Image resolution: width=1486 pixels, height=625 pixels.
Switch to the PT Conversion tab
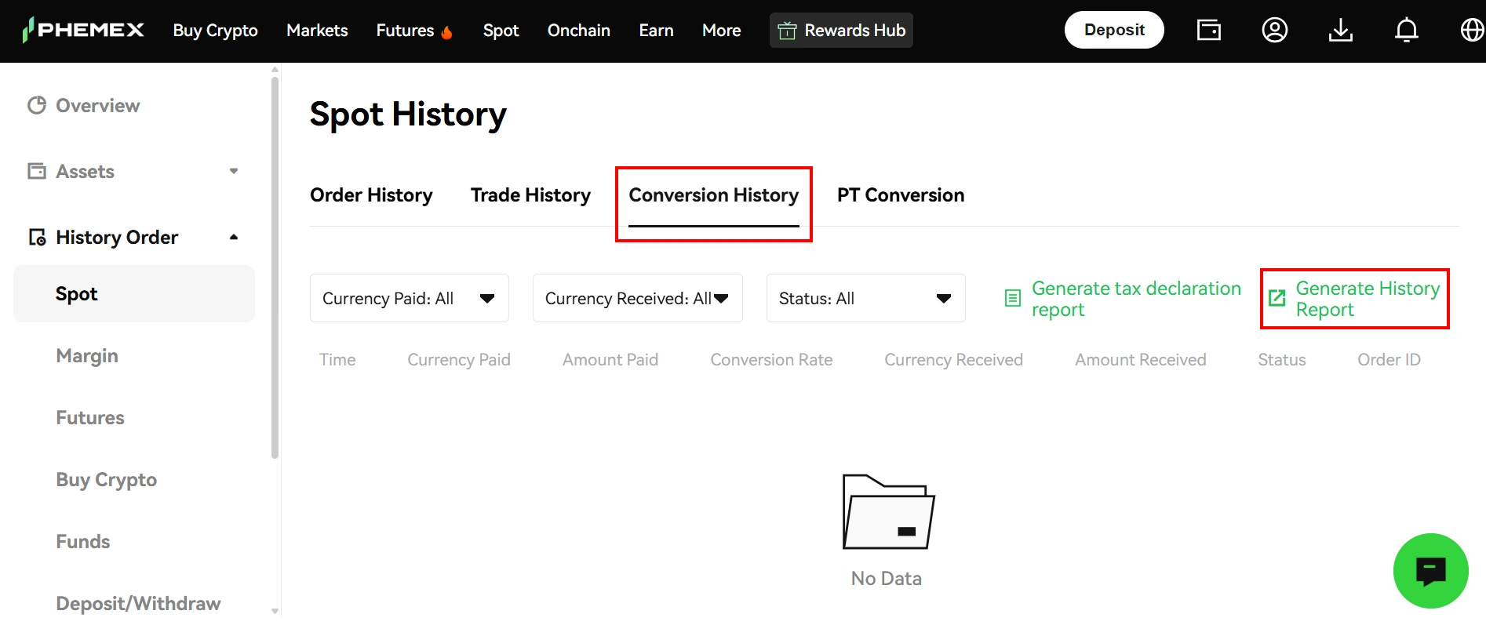[x=901, y=194]
